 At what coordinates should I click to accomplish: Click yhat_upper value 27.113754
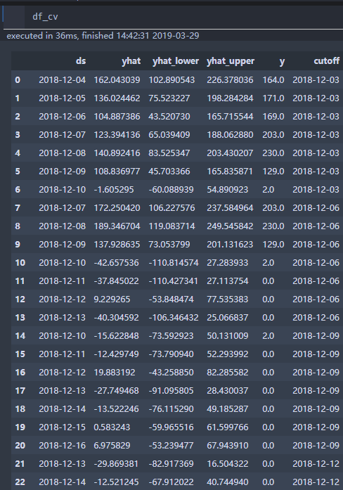click(228, 281)
